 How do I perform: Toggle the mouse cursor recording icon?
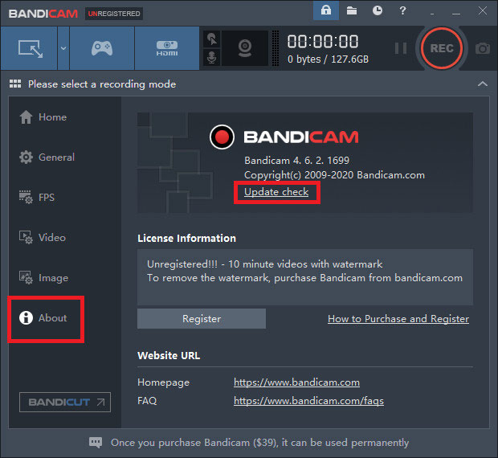[212, 39]
